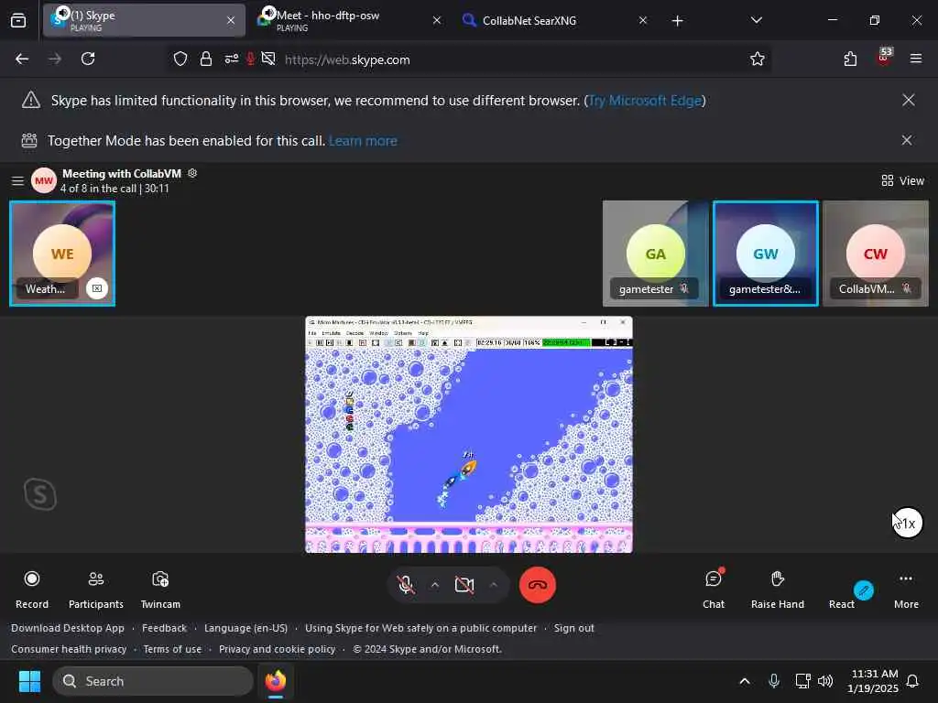
Task: Click the MW meeting avatar
Action: coord(44,180)
